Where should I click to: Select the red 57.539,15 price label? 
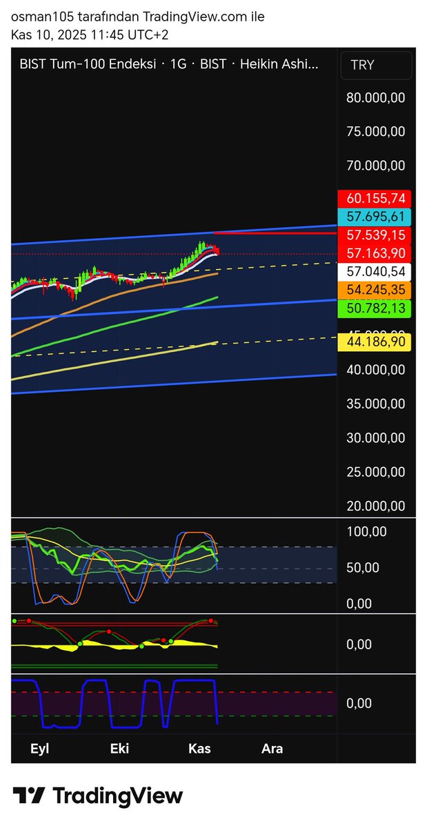coord(375,235)
